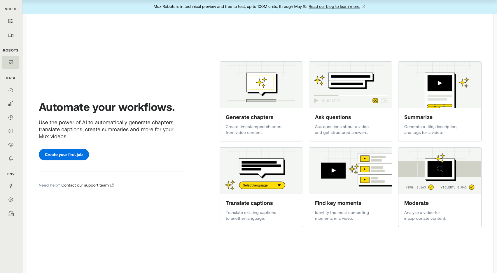The image size is (497, 273).
Task: Open the blocks icon under Env
Action: [x=11, y=213]
